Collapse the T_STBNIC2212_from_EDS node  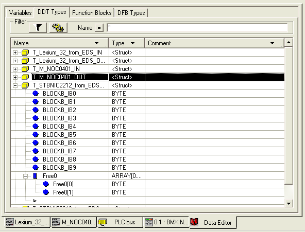pyautogui.click(x=15, y=85)
